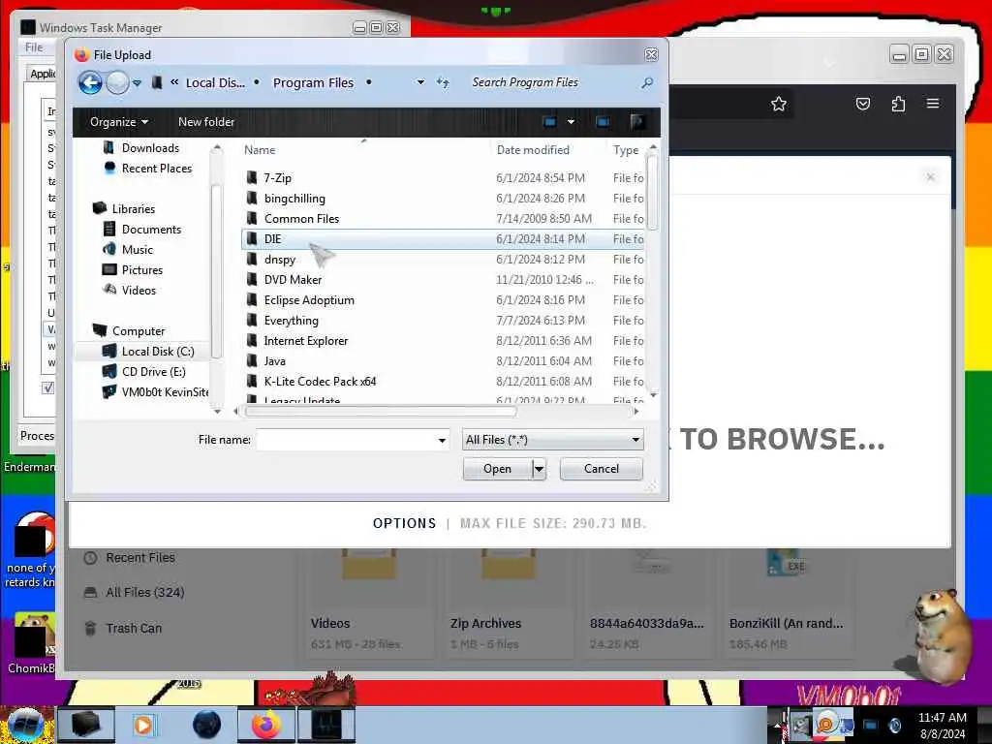The height and width of the screenshot is (744, 992).
Task: Click the Program Files breadcrumb segment
Action: tap(313, 83)
